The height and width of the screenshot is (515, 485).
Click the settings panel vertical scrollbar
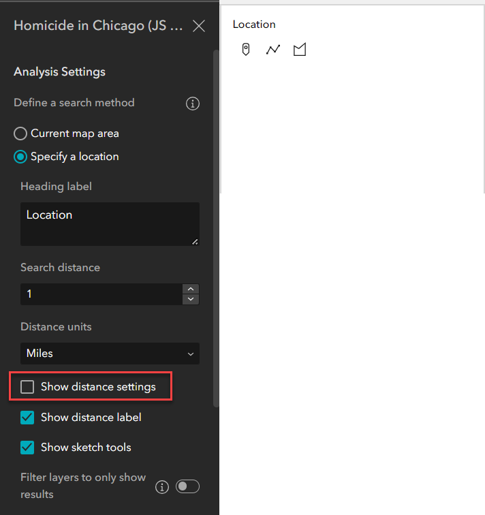tap(216, 225)
